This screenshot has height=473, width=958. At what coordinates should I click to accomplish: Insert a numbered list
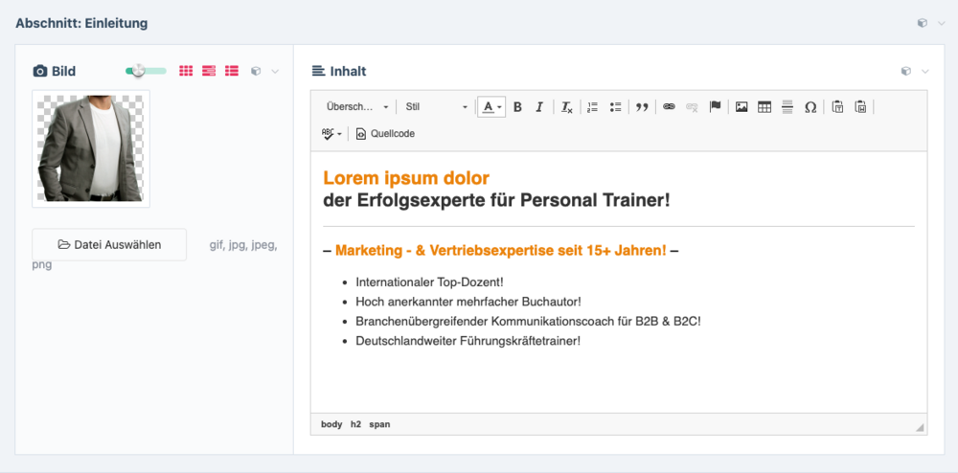[592, 107]
